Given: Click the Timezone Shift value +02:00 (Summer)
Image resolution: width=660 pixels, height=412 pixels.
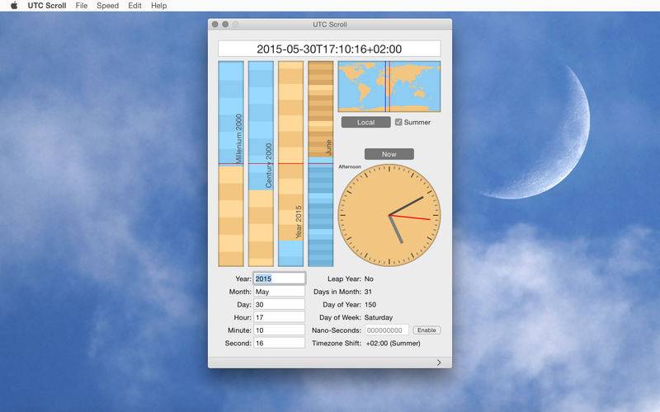Looking at the screenshot, I should point(393,343).
